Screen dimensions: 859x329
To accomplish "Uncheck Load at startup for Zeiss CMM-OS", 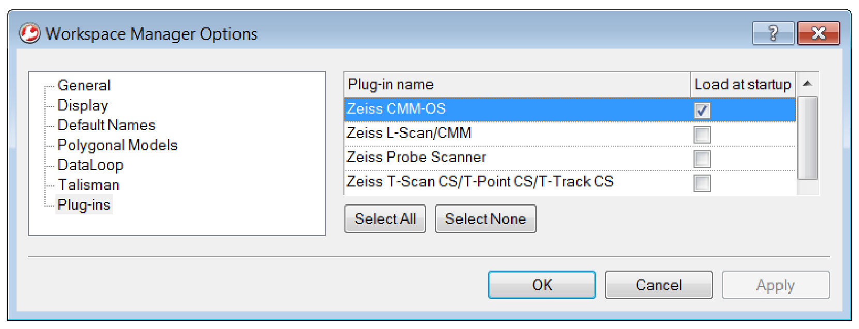I will (x=702, y=109).
